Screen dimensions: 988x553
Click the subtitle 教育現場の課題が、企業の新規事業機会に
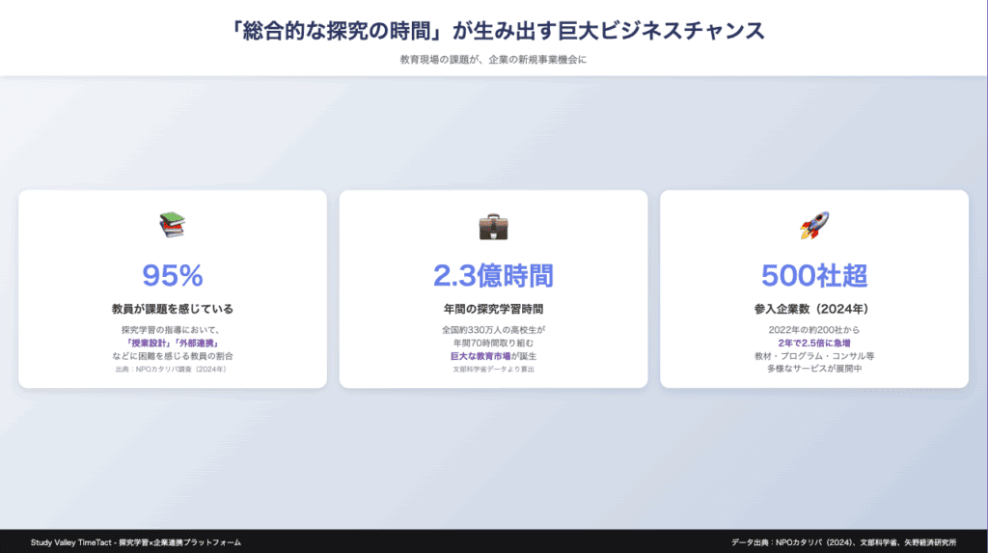coord(493,61)
